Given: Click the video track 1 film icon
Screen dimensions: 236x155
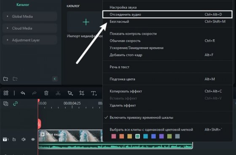Looking at the screenshot, I should [5, 139].
